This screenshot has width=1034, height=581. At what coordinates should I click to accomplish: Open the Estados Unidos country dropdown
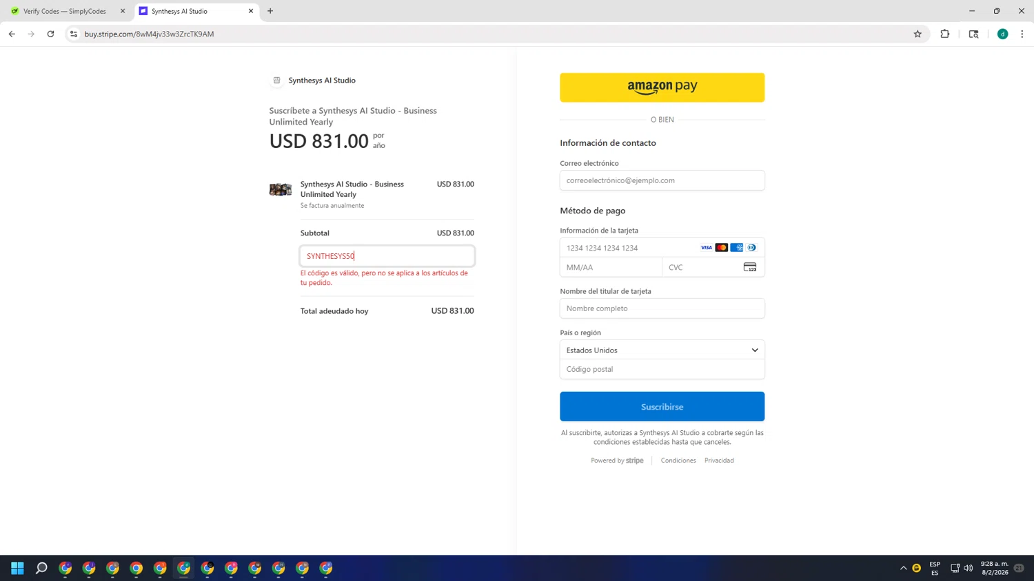(x=662, y=350)
